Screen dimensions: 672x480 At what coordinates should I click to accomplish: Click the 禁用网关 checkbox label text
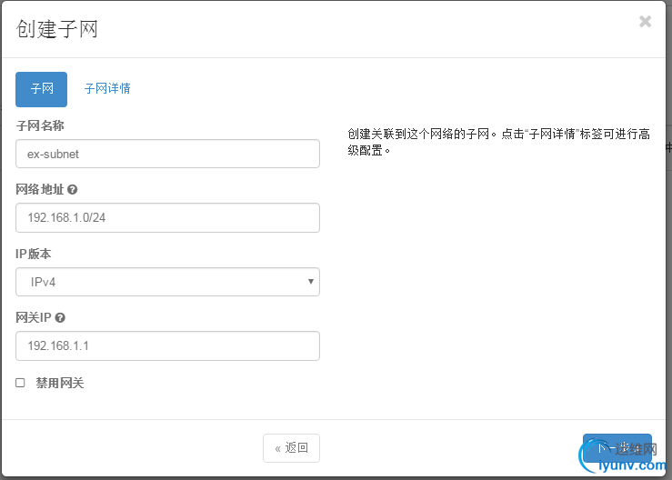[x=59, y=384]
